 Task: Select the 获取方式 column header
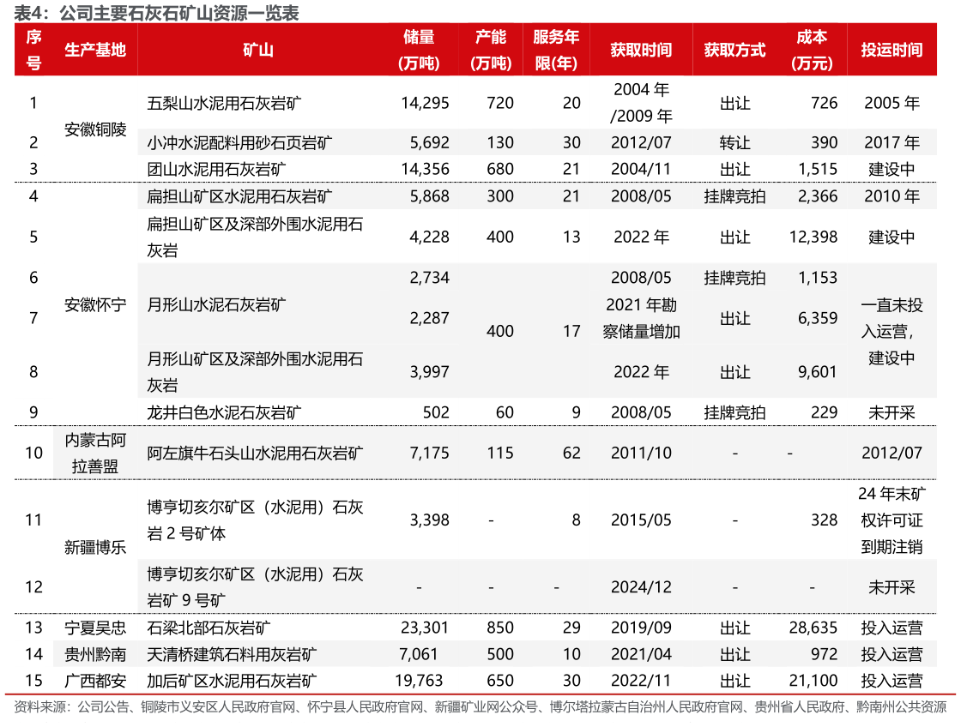pyautogui.click(x=735, y=50)
